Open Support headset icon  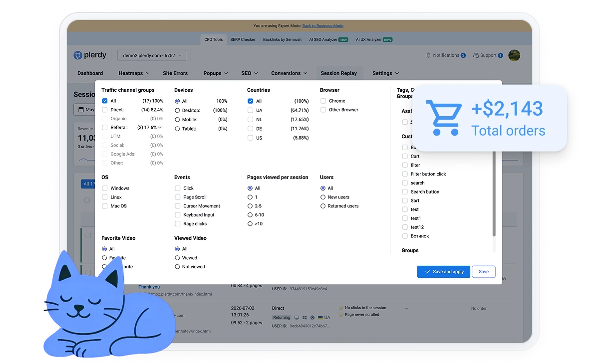(x=476, y=55)
